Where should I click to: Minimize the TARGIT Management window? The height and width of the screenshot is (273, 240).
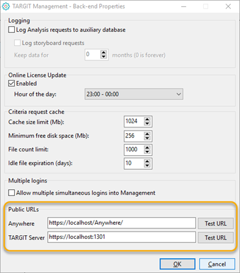[184, 7]
